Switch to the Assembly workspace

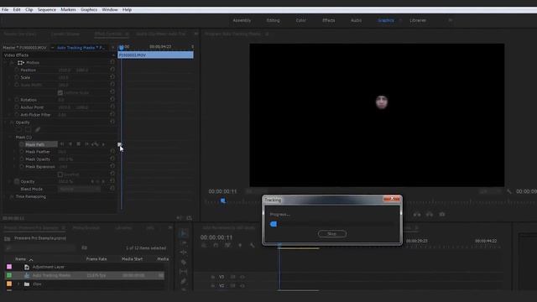pos(242,20)
